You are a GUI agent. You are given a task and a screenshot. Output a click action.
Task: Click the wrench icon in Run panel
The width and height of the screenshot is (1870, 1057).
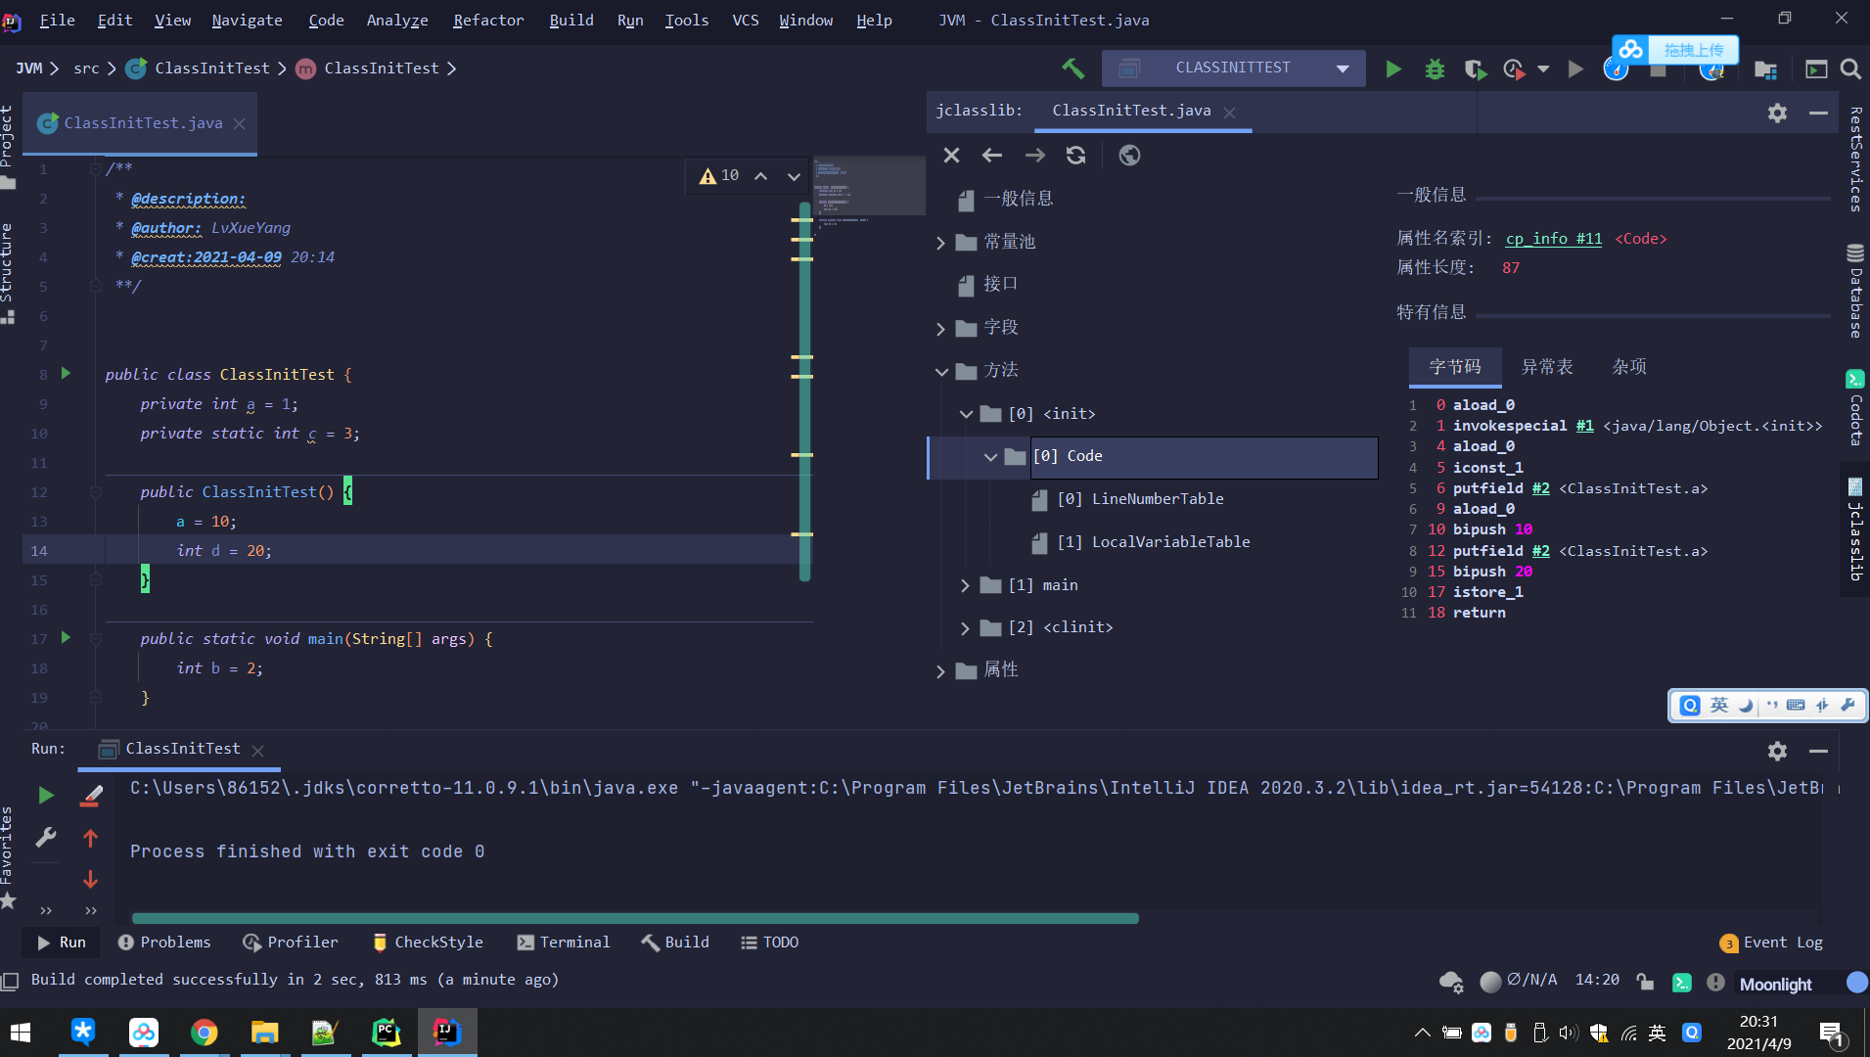tap(46, 837)
